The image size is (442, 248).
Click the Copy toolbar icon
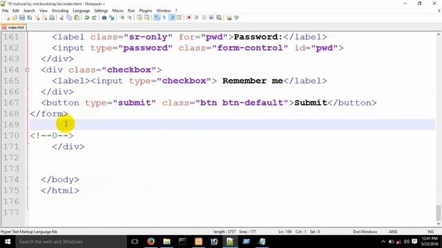pyautogui.click(x=68, y=18)
